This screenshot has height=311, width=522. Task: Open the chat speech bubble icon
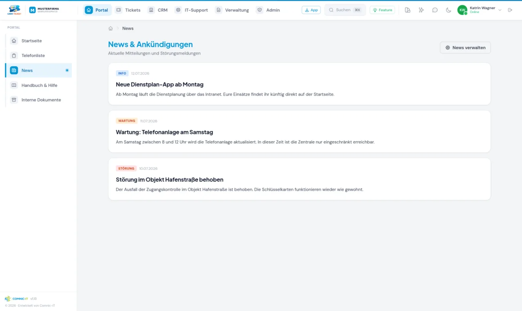point(435,10)
